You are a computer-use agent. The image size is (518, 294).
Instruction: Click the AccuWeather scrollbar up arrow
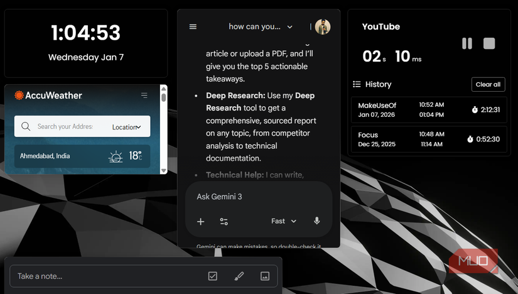[163, 89]
